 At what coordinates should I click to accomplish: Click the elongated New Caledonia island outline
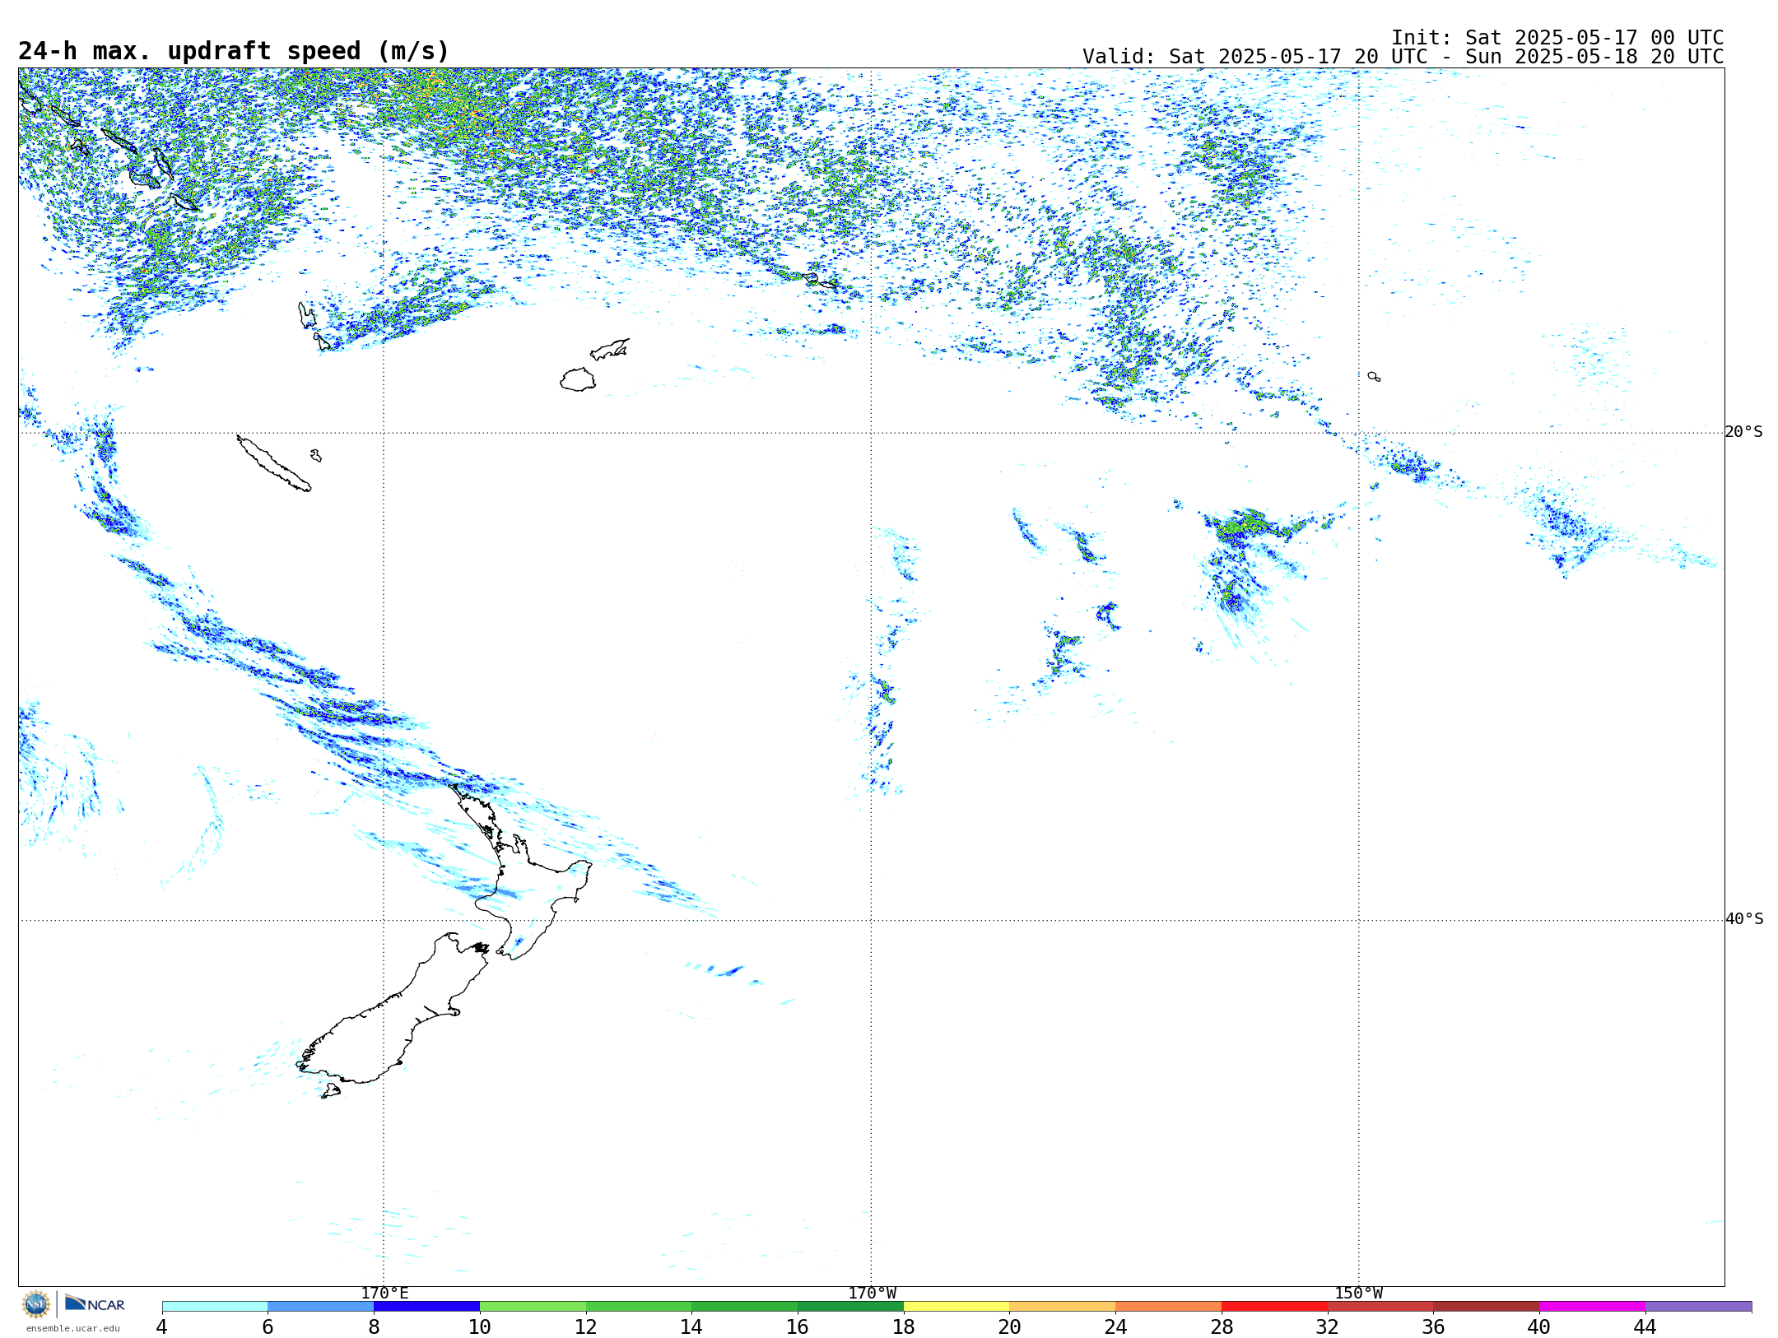pyautogui.click(x=274, y=463)
